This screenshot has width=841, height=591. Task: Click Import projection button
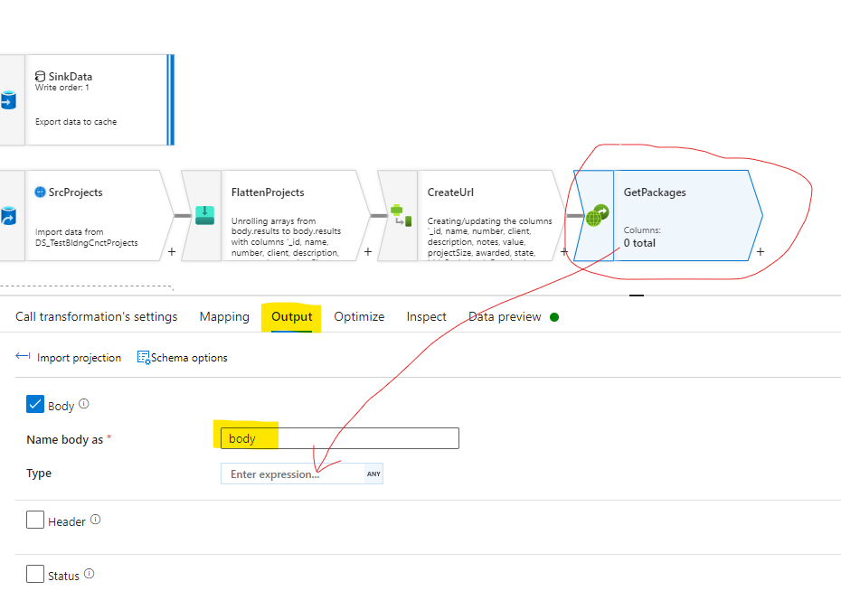[x=69, y=357]
